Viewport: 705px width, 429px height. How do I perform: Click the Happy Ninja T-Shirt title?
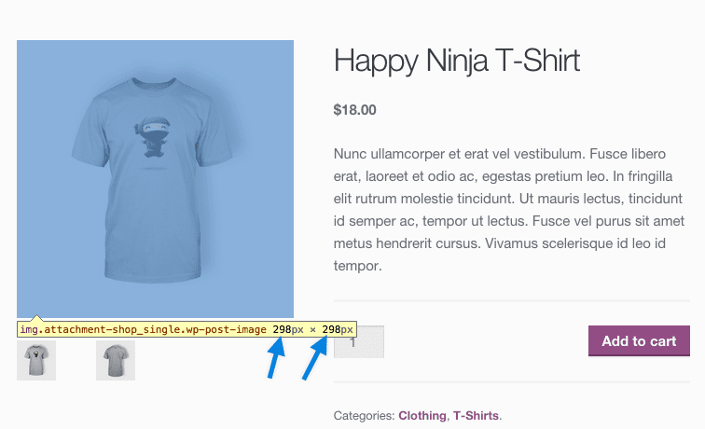pyautogui.click(x=457, y=62)
